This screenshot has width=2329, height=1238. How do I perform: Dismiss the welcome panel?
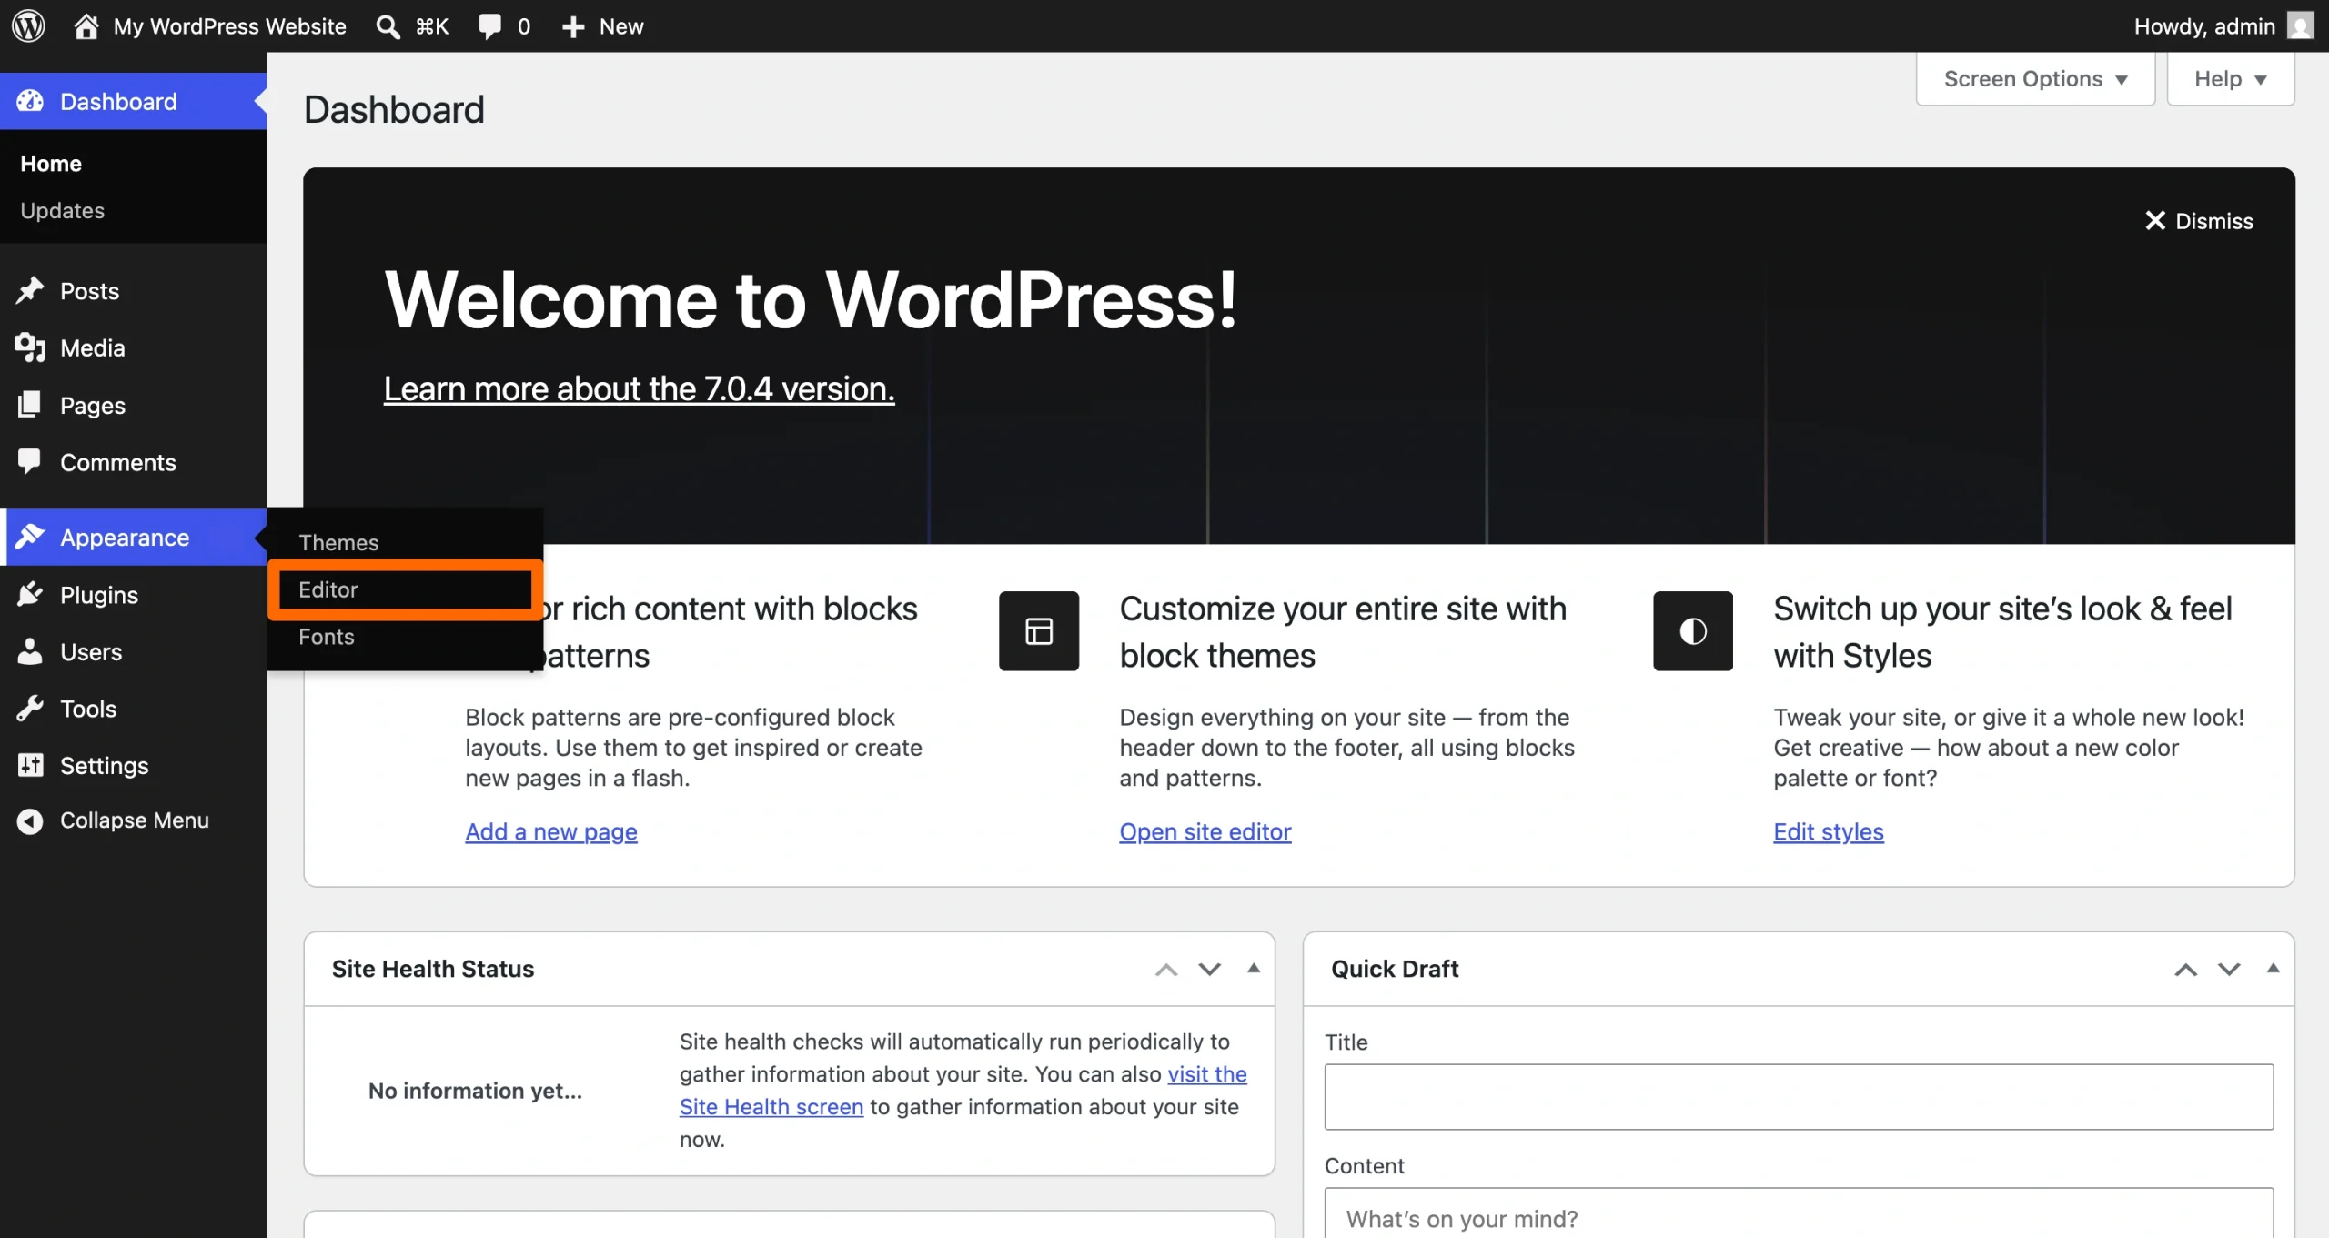(x=2200, y=220)
